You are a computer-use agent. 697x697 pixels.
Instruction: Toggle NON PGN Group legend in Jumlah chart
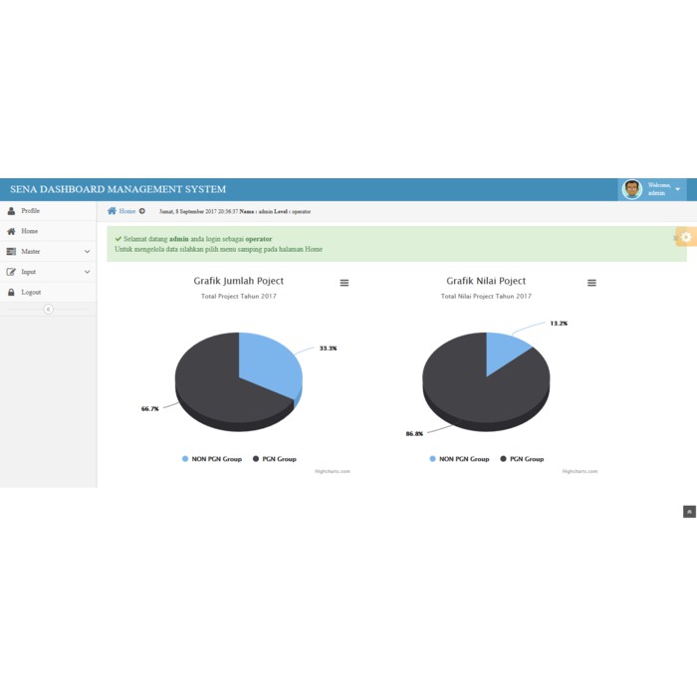pos(212,459)
